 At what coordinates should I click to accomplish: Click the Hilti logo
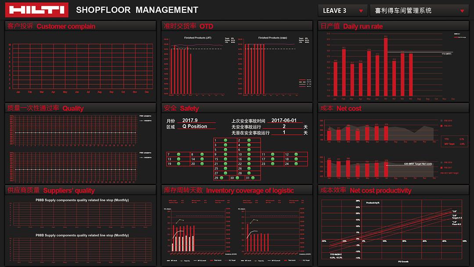36,10
